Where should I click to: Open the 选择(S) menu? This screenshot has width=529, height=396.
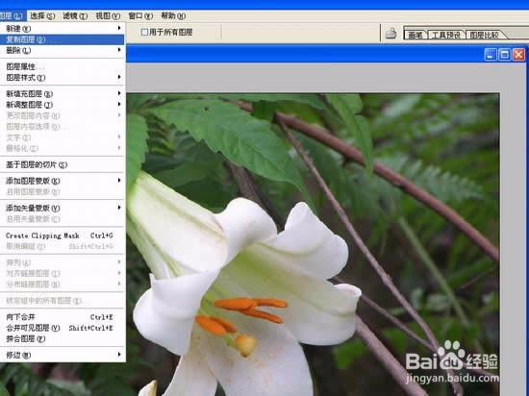pyautogui.click(x=42, y=15)
